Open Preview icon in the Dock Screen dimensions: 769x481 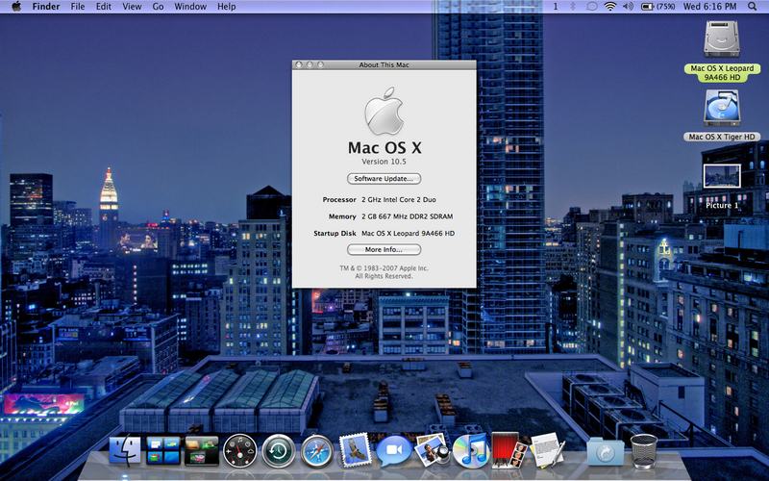tap(432, 449)
